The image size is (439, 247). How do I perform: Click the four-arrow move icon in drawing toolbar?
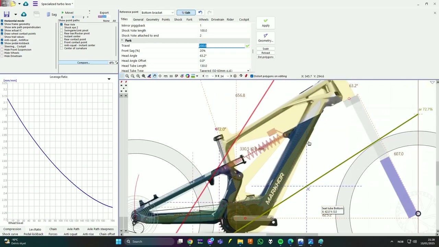tap(160, 76)
